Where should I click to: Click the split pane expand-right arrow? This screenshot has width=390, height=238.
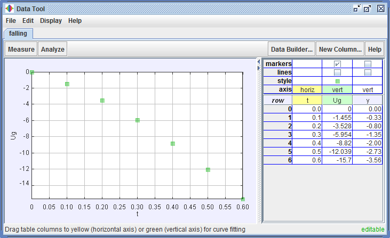pyautogui.click(x=259, y=67)
